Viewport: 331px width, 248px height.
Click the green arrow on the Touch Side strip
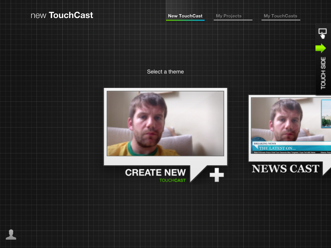tap(322, 48)
